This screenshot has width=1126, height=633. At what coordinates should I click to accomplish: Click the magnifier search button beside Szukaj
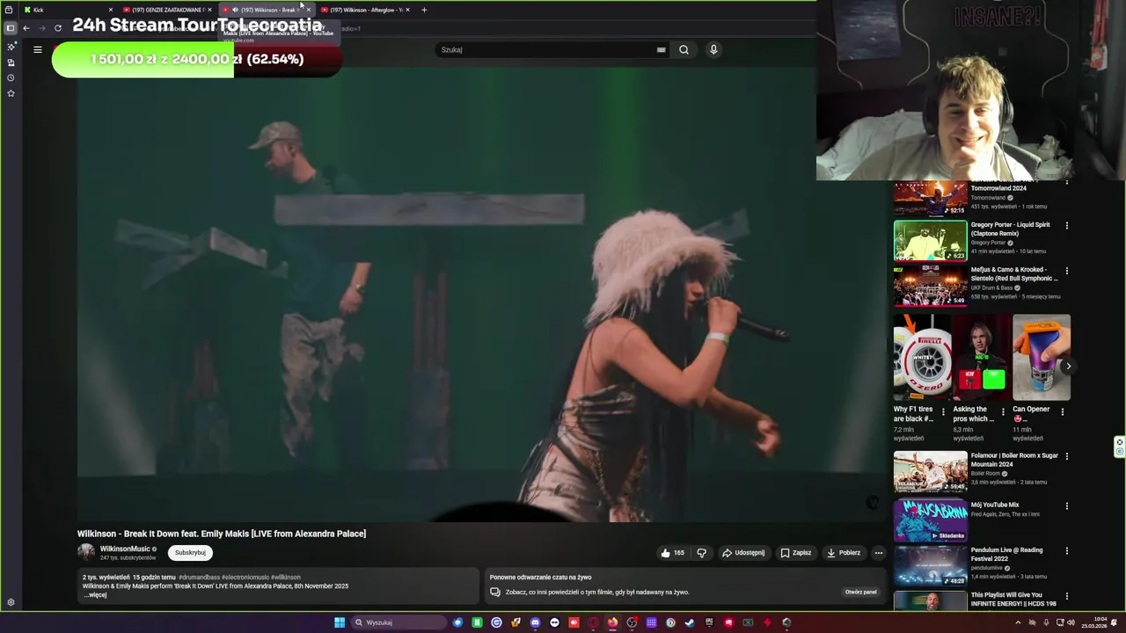click(x=684, y=49)
